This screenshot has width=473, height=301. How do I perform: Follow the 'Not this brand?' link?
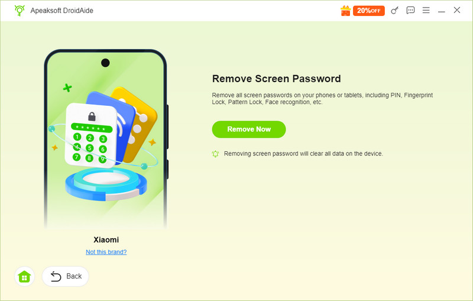coord(106,252)
